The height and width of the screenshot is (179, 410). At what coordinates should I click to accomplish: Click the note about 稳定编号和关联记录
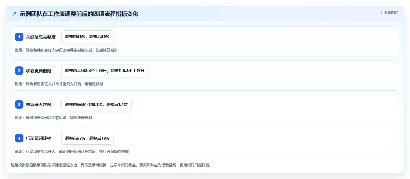pos(53,118)
